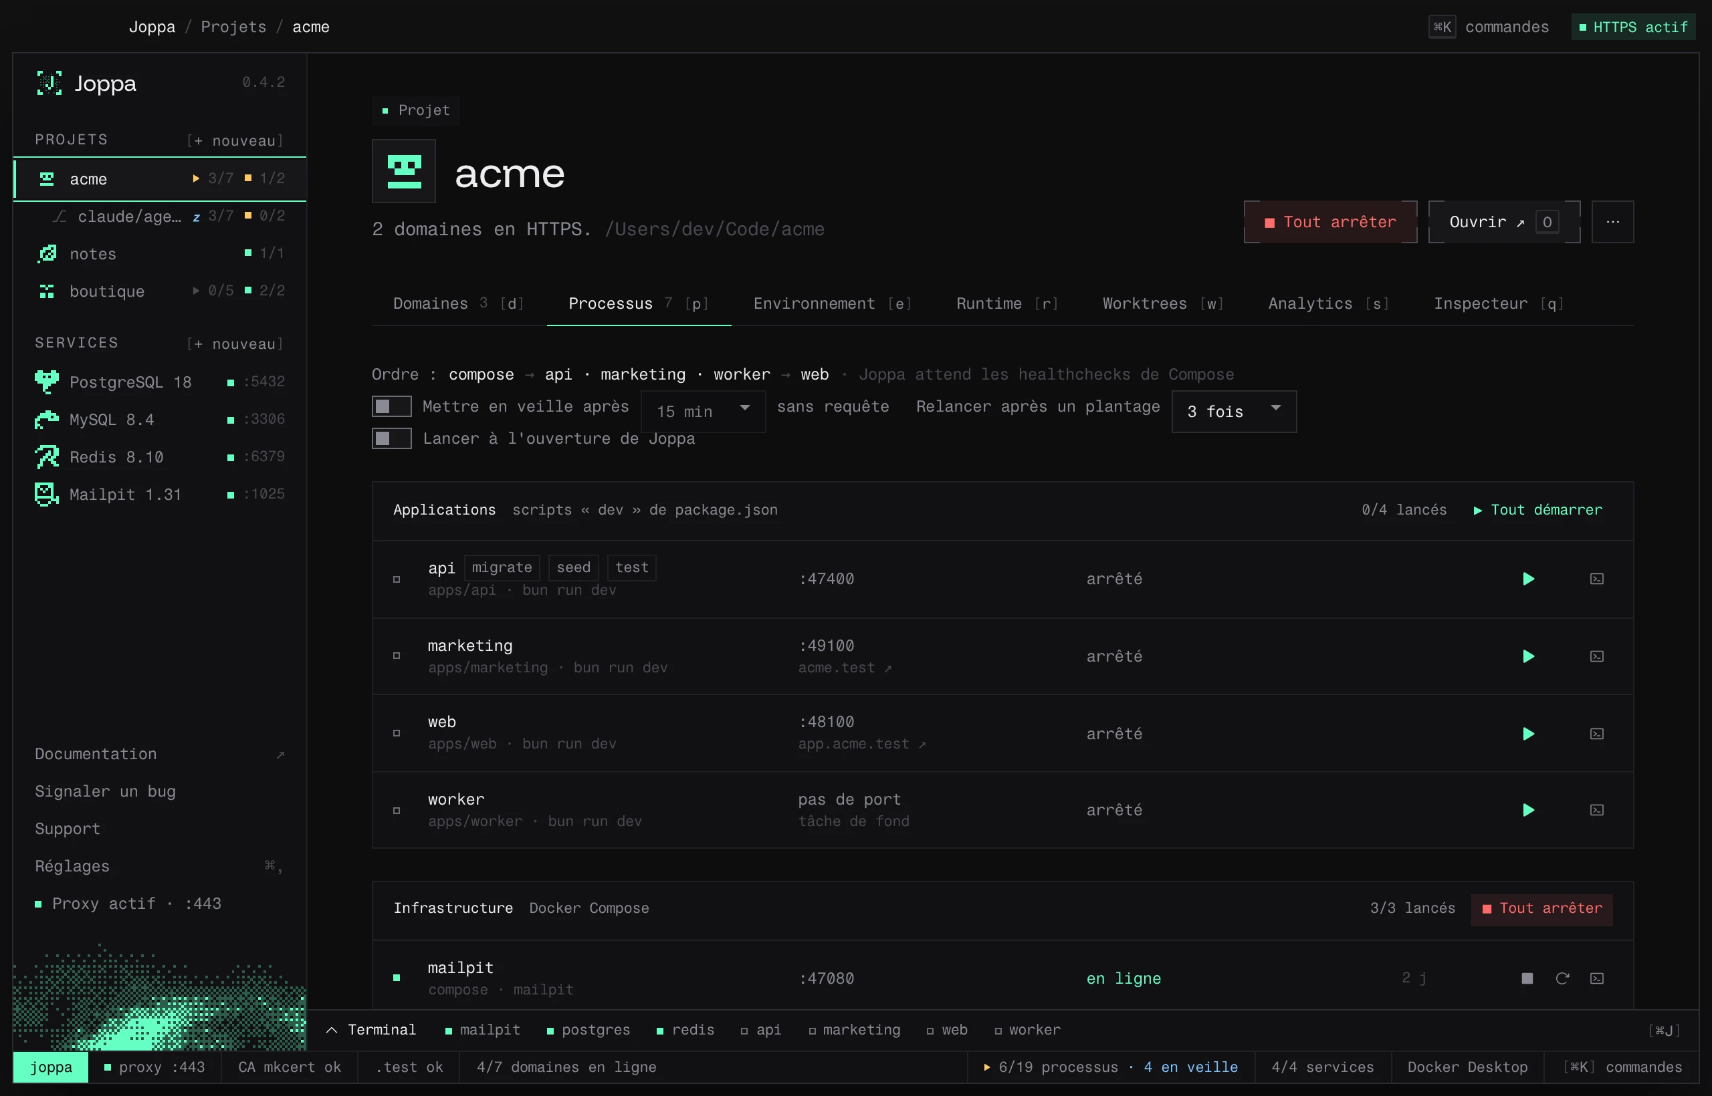Open the Inspecteur tab
The image size is (1712, 1096).
point(1499,304)
